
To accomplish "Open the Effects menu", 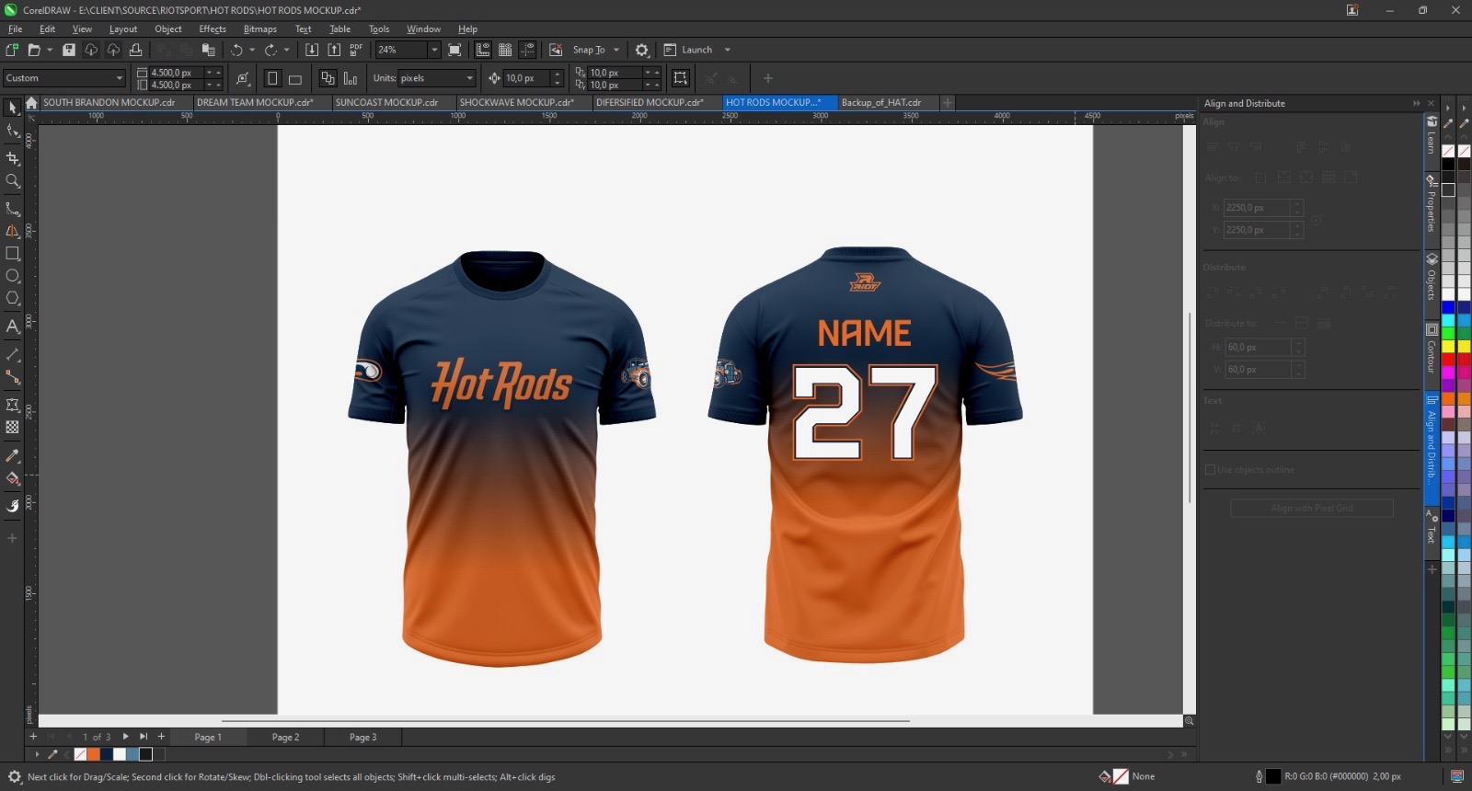I will point(213,29).
